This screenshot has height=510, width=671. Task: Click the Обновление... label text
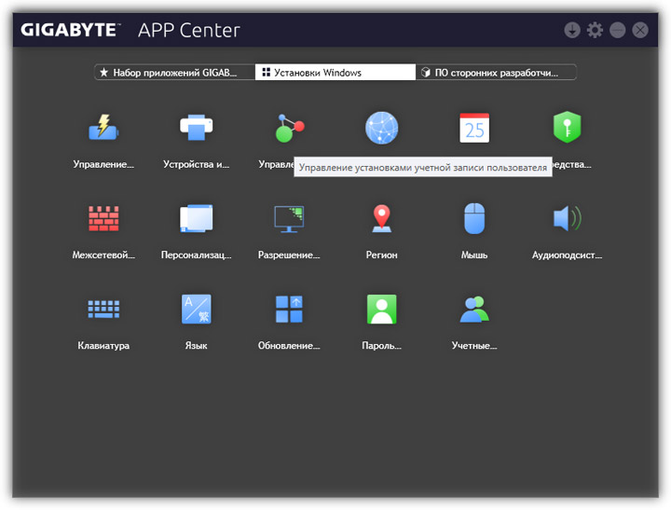pyautogui.click(x=289, y=346)
